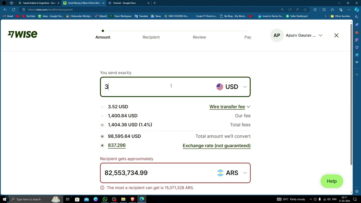This screenshot has width=361, height=203.
Task: Click the equals icon beside converted amount
Action: point(102,136)
